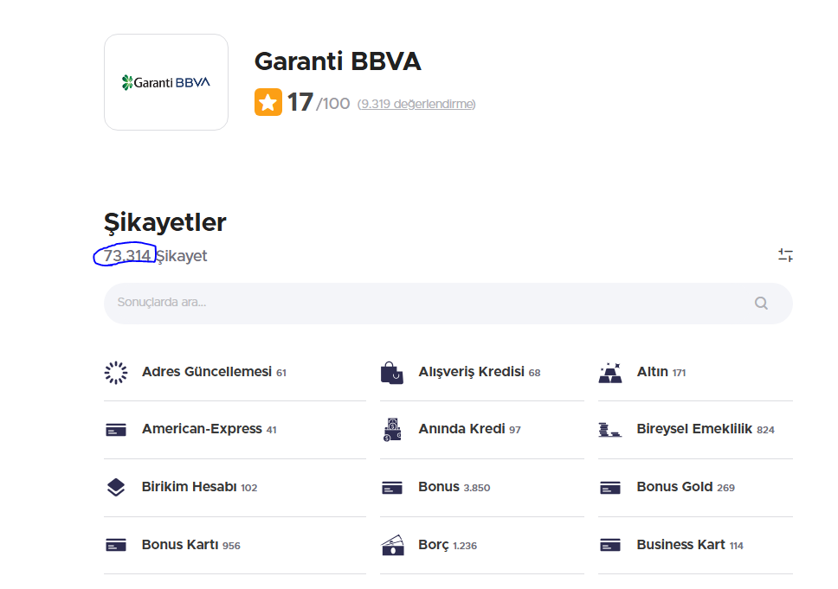Image resolution: width=838 pixels, height=589 pixels.
Task: Click the 956 count for Bonus Kartı
Action: pos(231,546)
